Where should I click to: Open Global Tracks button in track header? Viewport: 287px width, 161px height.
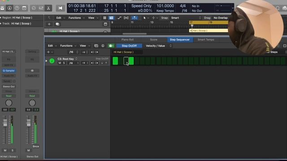click(105, 24)
